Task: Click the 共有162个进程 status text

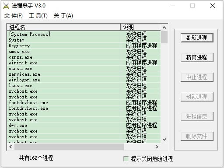Action: pyautogui.click(x=36, y=158)
